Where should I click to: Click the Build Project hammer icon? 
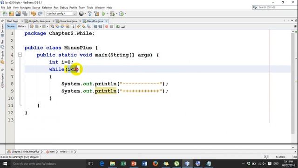[x=89, y=14]
